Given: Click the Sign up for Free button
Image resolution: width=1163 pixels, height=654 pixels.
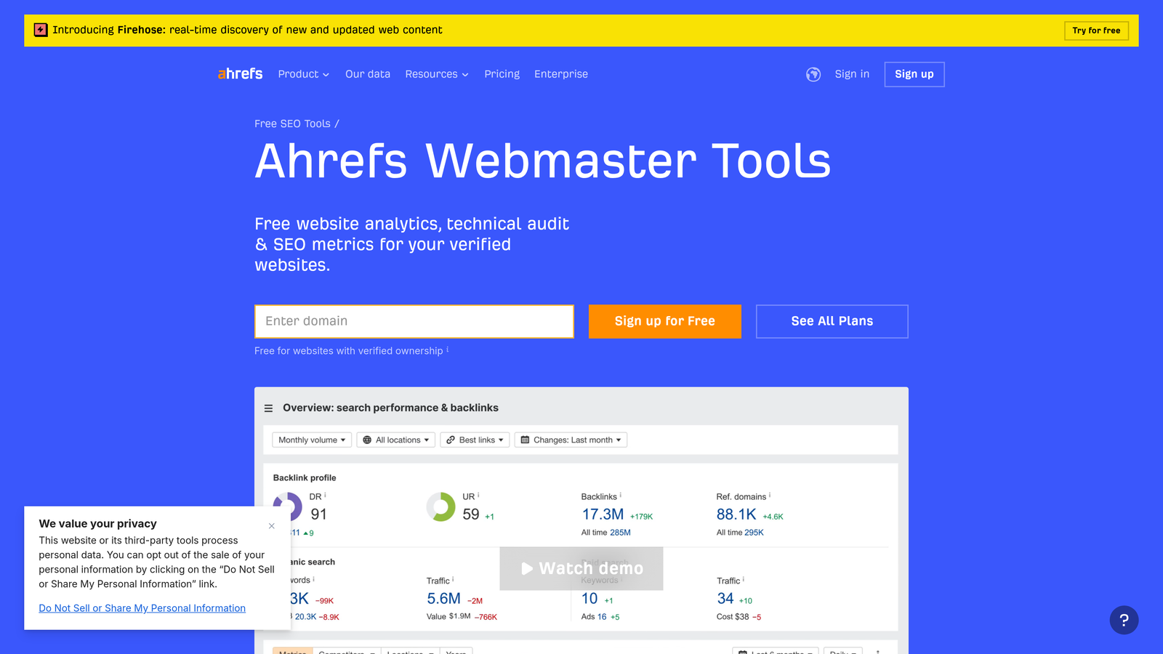Looking at the screenshot, I should click(x=664, y=321).
